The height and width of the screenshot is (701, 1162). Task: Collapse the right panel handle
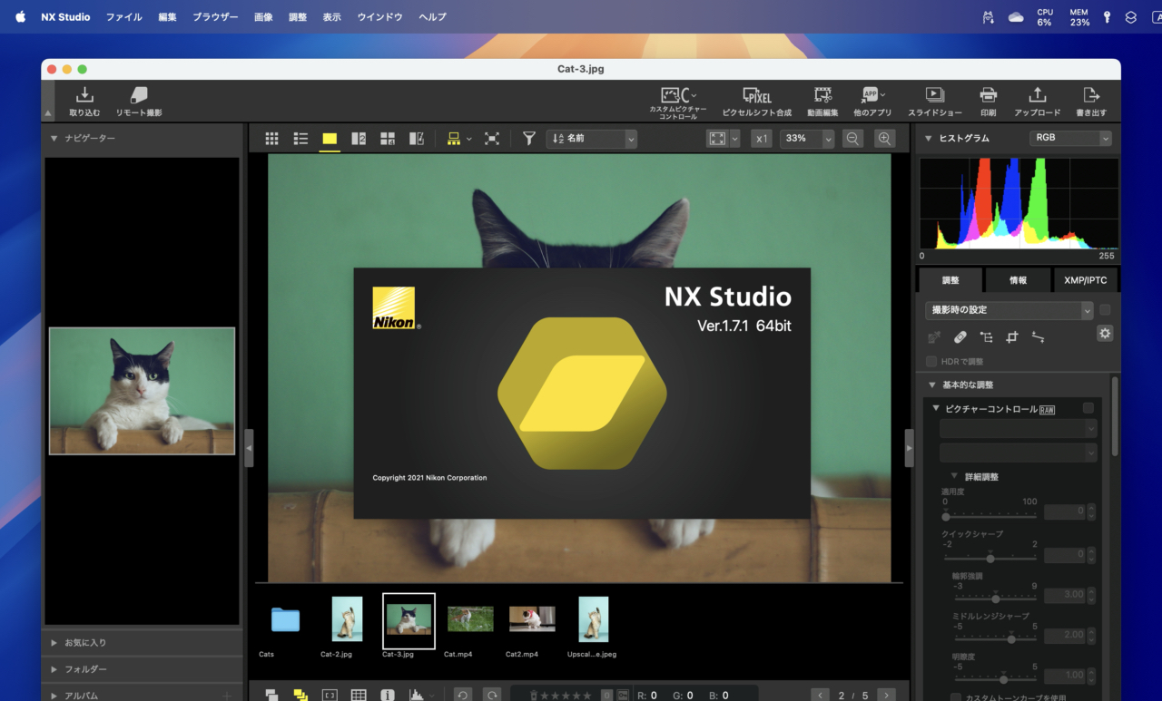[910, 448]
